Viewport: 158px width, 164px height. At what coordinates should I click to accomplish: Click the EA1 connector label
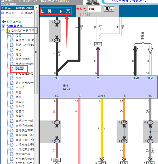57,160
